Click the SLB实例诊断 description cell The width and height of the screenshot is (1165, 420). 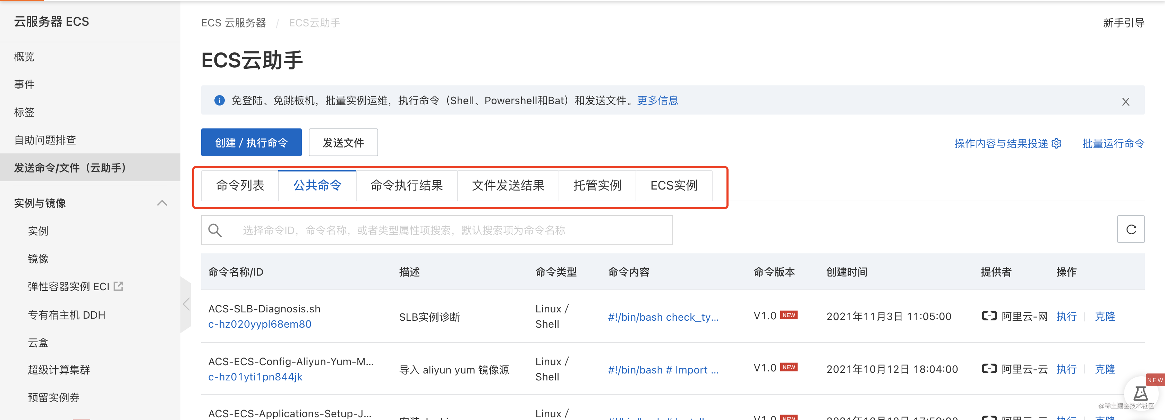click(429, 317)
